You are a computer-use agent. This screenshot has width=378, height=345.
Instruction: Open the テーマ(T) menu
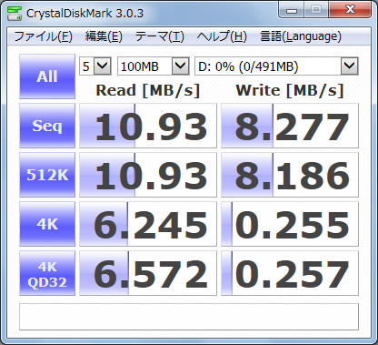point(160,36)
